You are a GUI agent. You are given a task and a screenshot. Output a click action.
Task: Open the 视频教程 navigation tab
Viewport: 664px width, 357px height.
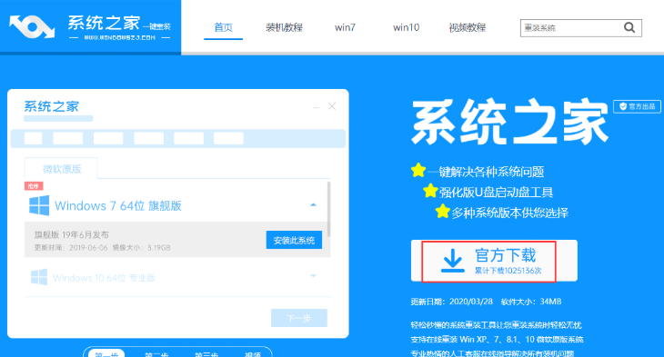pyautogui.click(x=468, y=27)
